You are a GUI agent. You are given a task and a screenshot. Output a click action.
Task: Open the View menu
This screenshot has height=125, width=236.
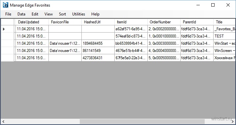click(x=48, y=14)
